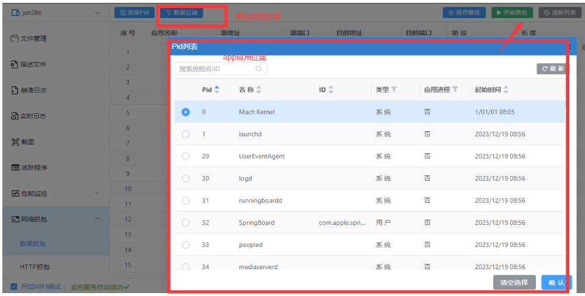The height and width of the screenshot is (296, 585).
Task: Sort by 起始时间 column arrows
Action: pos(506,90)
